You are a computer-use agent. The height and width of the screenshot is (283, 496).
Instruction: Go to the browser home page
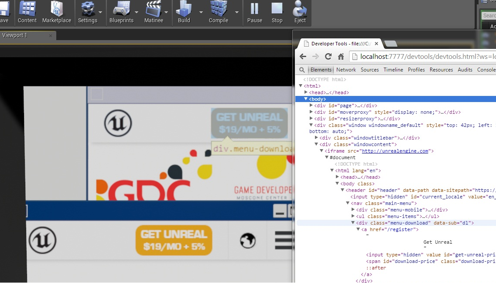(x=341, y=57)
